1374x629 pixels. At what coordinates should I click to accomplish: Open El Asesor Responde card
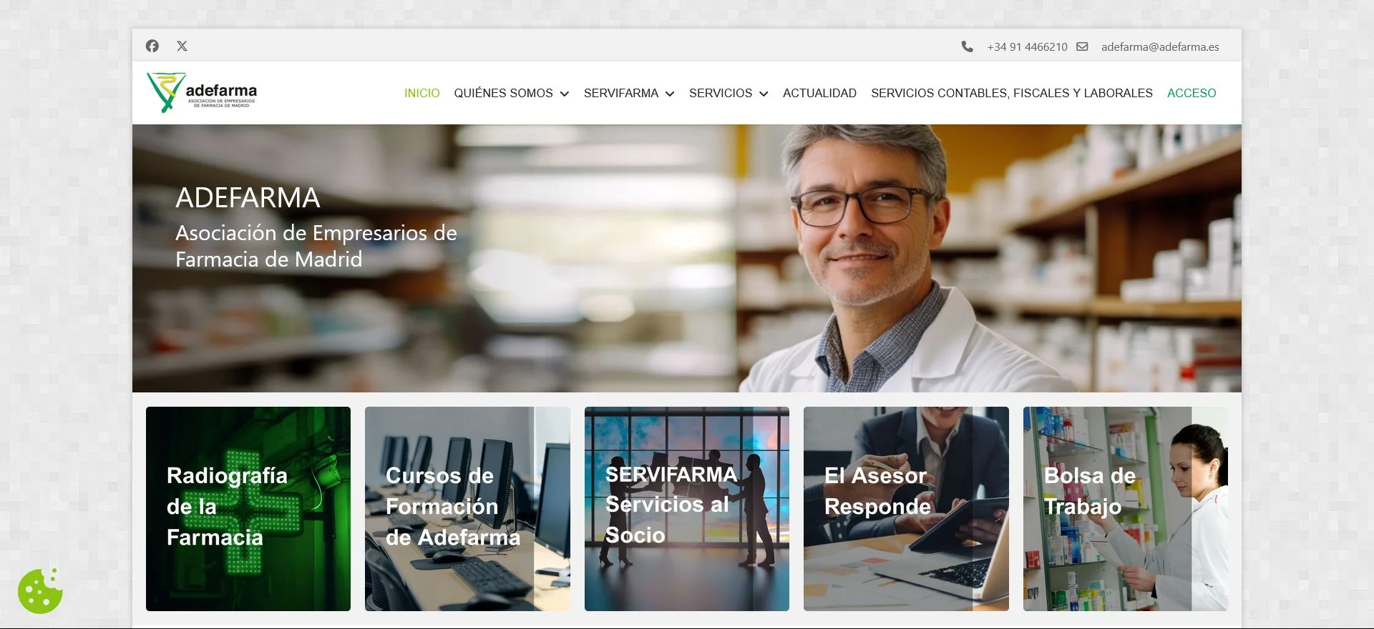[x=906, y=509]
